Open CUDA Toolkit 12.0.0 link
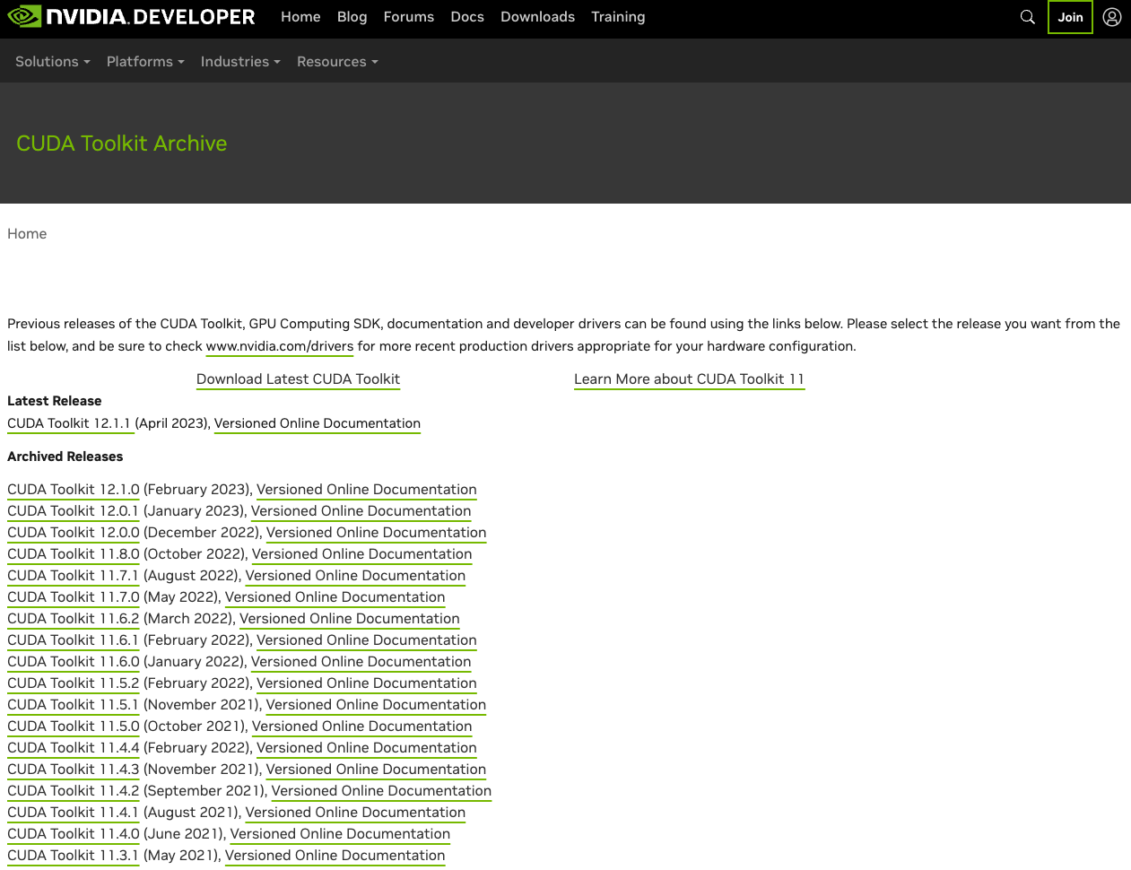 pyautogui.click(x=74, y=533)
